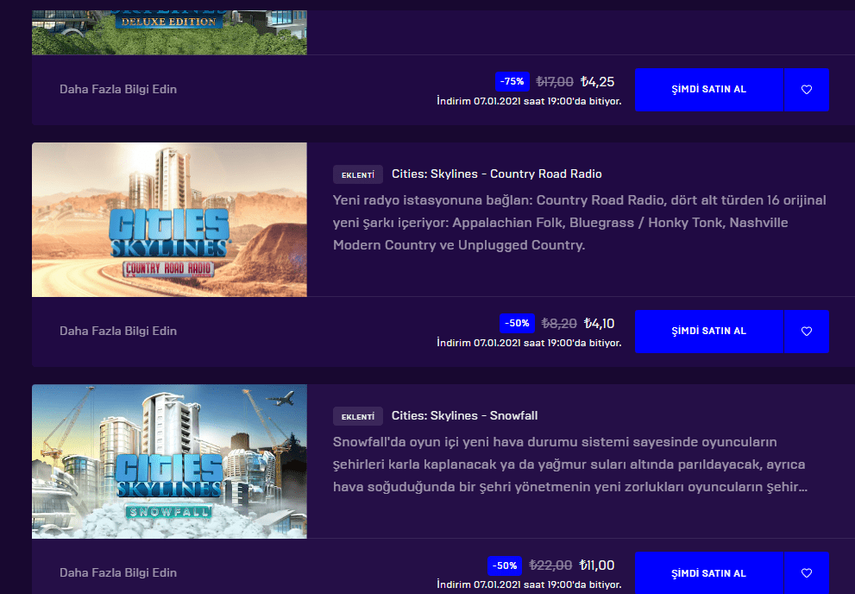The width and height of the screenshot is (855, 594).
Task: Click the -75% discount badge
Action: click(x=512, y=81)
